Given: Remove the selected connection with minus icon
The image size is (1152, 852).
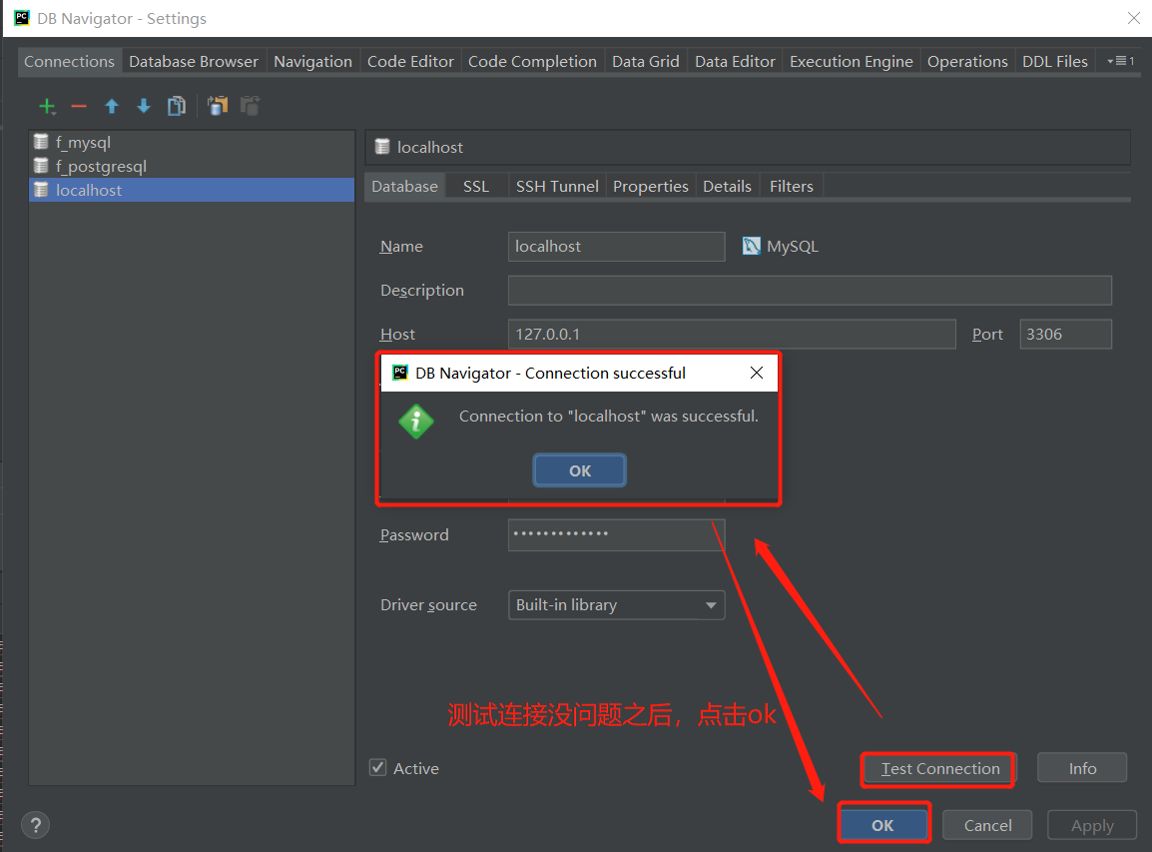Looking at the screenshot, I should 79,107.
